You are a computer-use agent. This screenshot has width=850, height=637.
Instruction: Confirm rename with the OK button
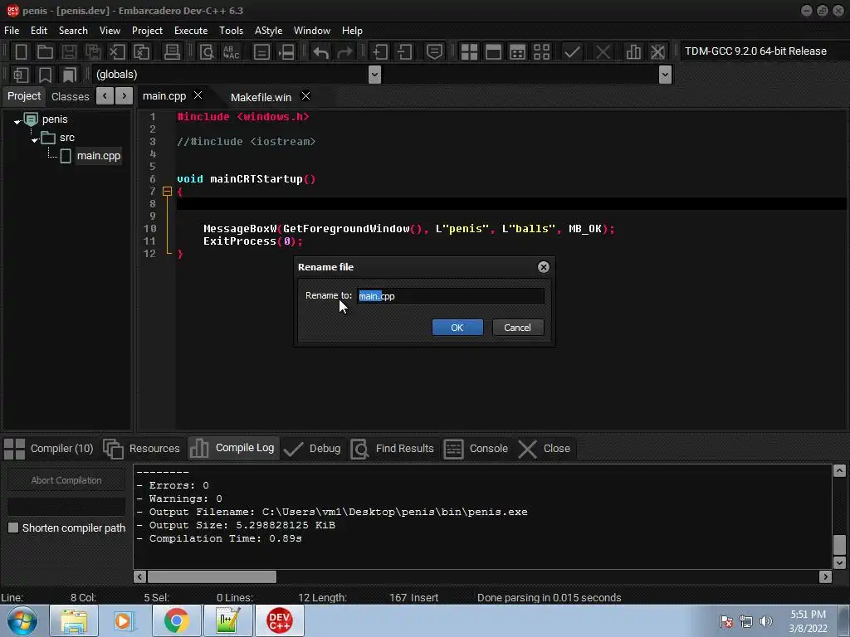click(x=457, y=328)
